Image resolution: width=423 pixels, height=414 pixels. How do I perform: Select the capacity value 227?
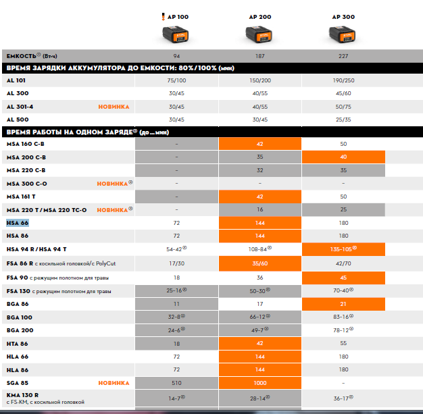pos(343,55)
